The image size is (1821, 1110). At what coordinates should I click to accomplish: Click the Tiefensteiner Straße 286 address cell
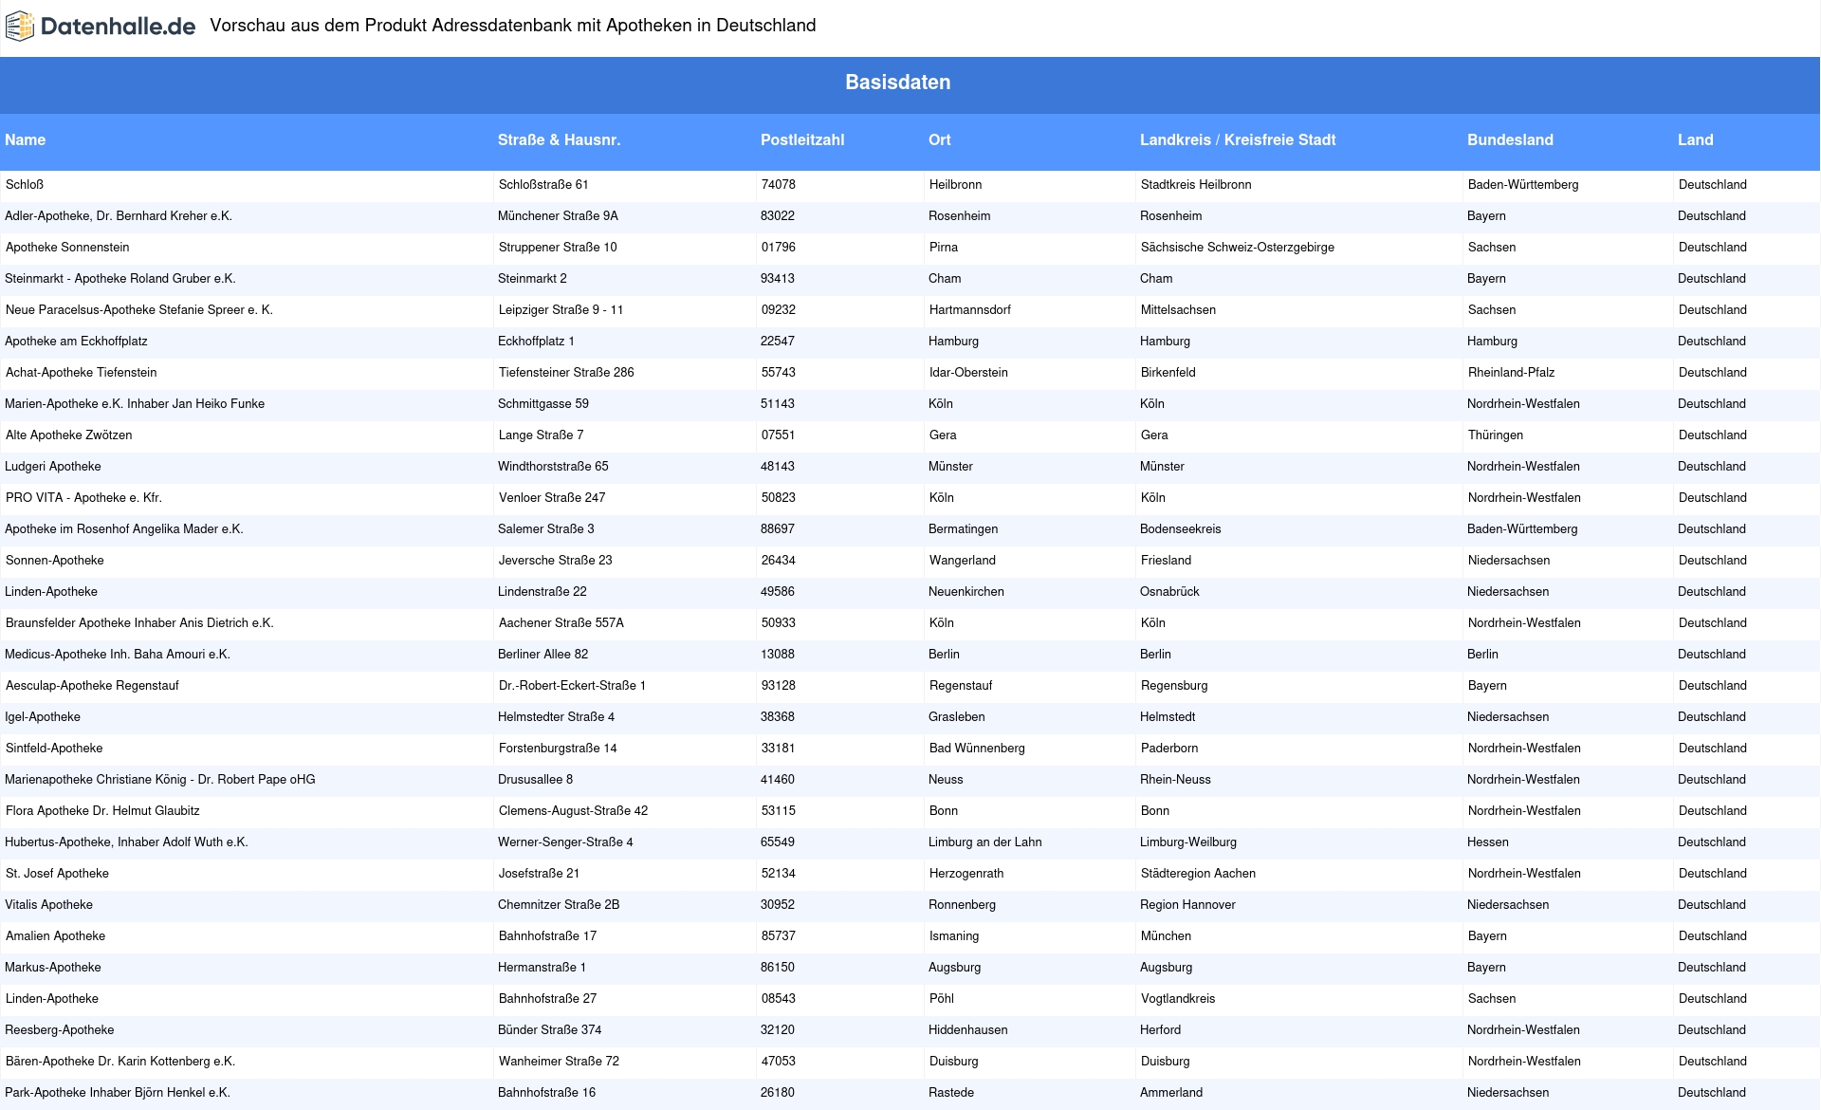[566, 373]
